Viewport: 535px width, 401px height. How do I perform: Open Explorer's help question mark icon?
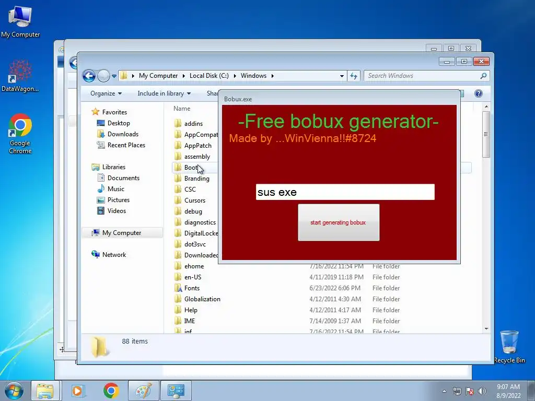tap(479, 93)
